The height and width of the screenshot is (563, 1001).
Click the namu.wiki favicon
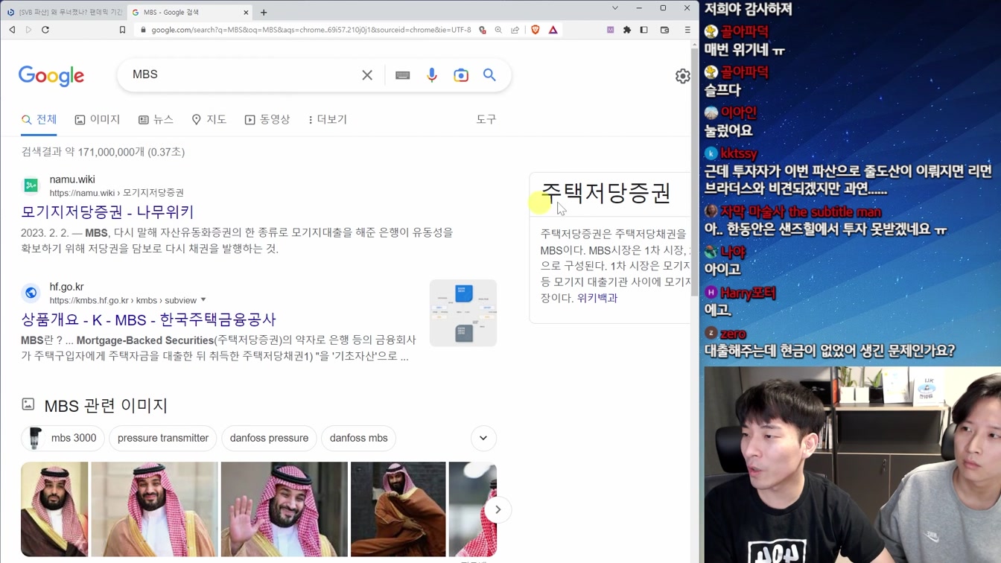click(31, 185)
